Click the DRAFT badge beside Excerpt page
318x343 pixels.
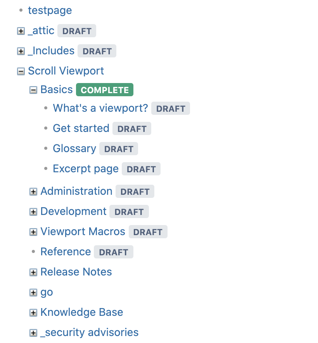click(x=141, y=169)
